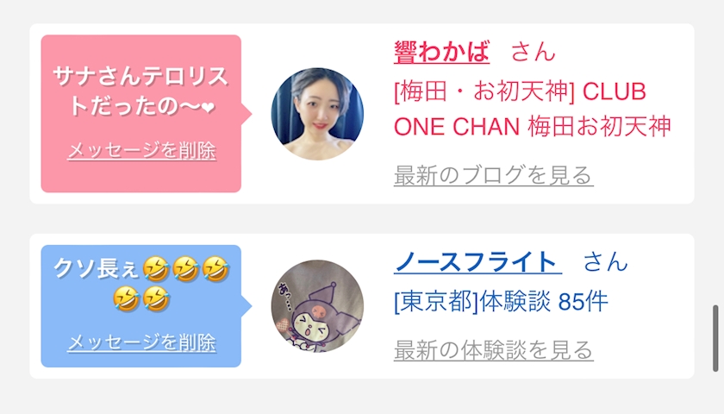Click the さん label after ノースフライト
Viewport: 724px width, 414px height.
605,262
